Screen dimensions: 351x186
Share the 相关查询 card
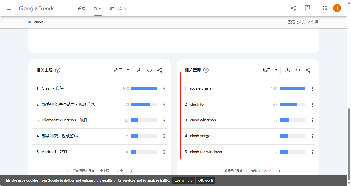click(x=308, y=70)
